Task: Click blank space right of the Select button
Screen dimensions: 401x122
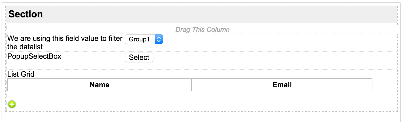Action: click(252, 58)
